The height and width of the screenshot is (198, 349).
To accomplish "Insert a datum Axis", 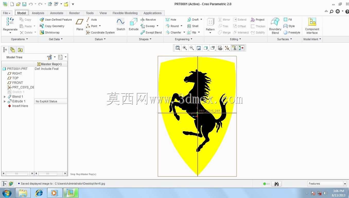I will [91, 20].
